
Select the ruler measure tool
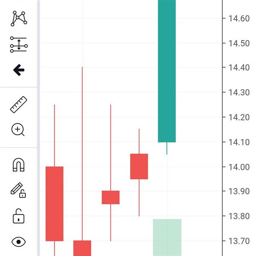coord(19,105)
